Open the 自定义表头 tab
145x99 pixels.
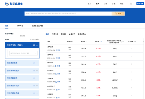coord(82,34)
